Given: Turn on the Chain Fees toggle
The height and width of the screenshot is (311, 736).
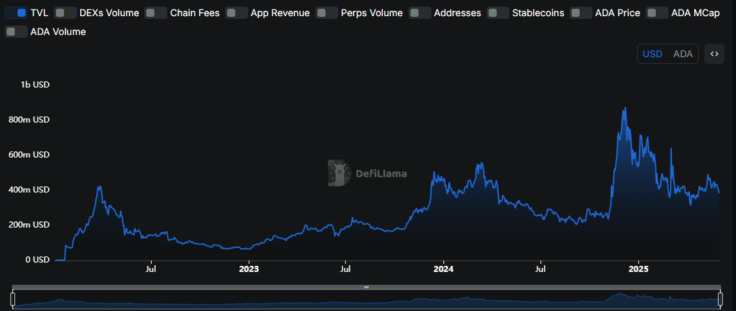Looking at the screenshot, I should (156, 13).
